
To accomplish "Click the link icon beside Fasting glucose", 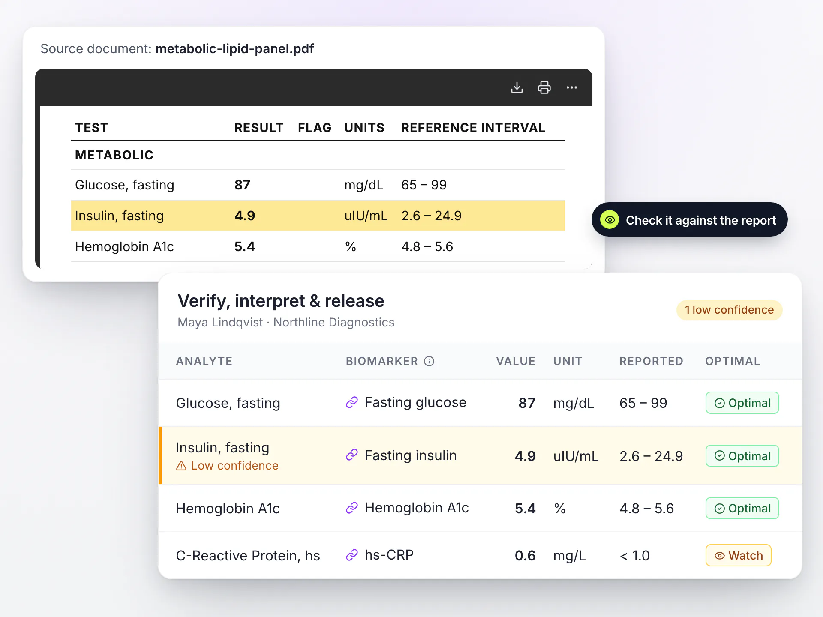I will click(352, 402).
